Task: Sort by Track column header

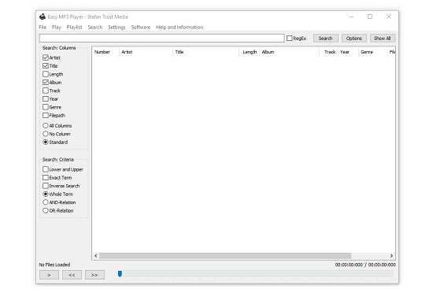Action: (328, 52)
